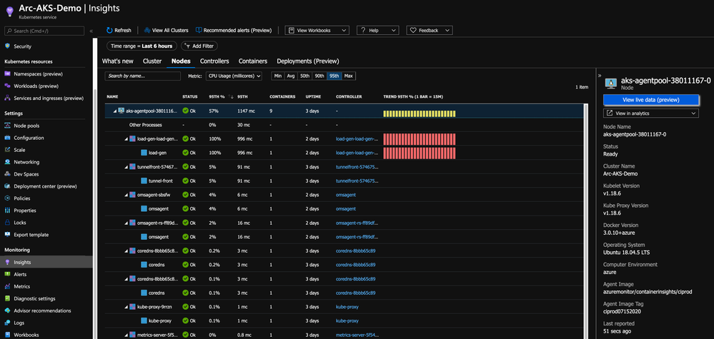This screenshot has width=714, height=339.
Task: Select the 90th percentile toggle
Action: (x=319, y=76)
